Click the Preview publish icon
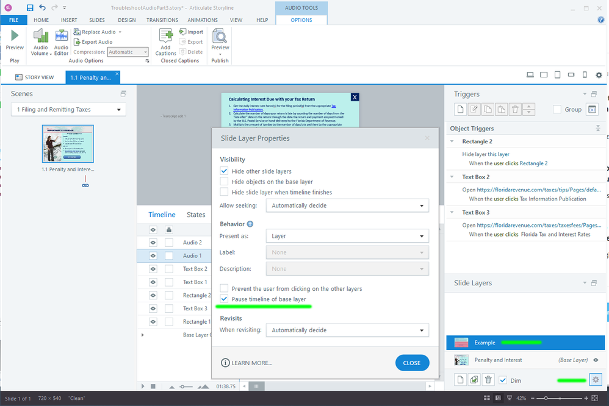This screenshot has width=609, height=406. coord(220,37)
